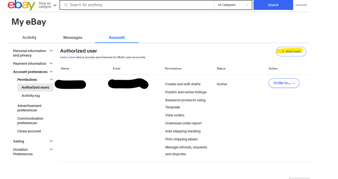Click the search magnifier icon
The height and width of the screenshot is (179, 338).
click(66, 5)
